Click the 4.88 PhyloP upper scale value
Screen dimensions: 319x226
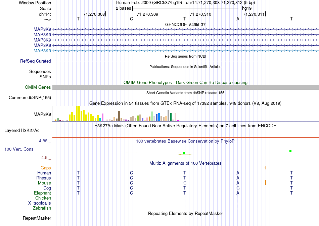click(43, 141)
